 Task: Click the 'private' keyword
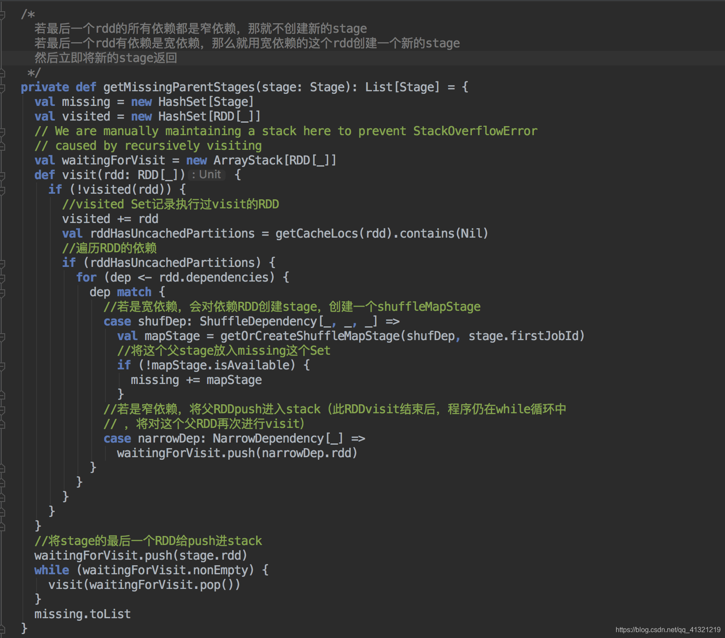[45, 87]
